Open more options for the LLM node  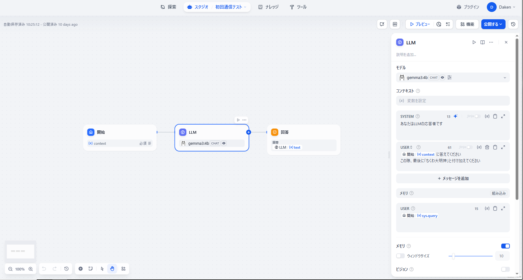[491, 42]
